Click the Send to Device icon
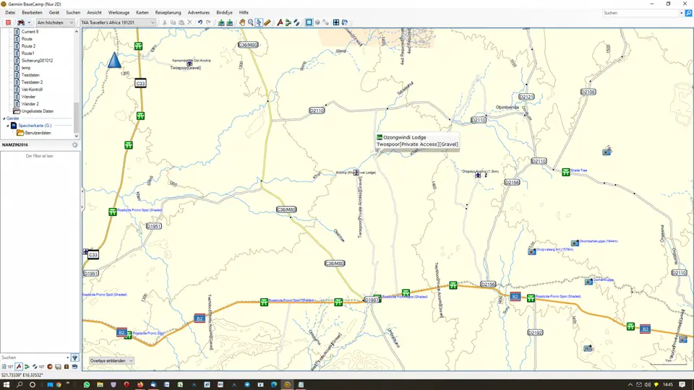 pyautogui.click(x=221, y=22)
